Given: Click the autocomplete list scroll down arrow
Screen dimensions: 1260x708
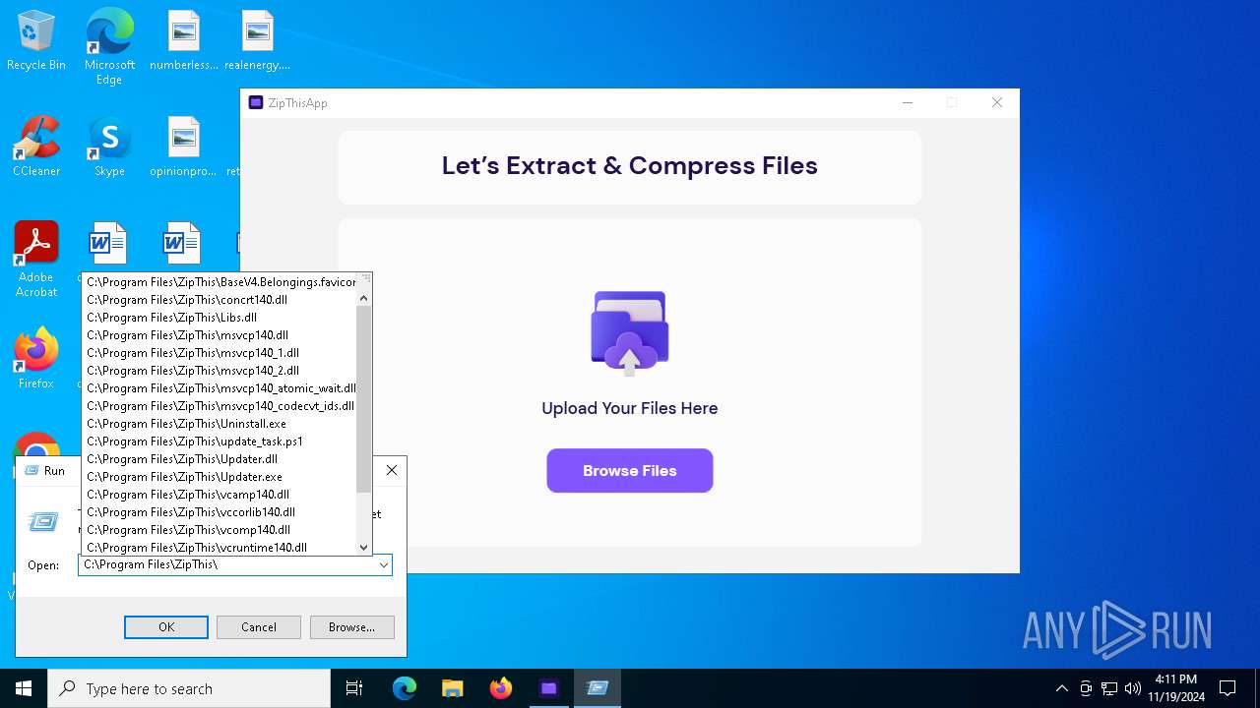Looking at the screenshot, I should (x=364, y=548).
